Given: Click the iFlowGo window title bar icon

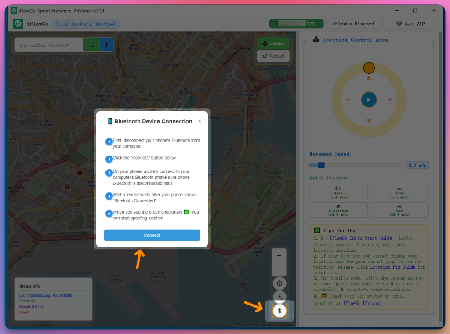Looking at the screenshot, I should pyautogui.click(x=14, y=11).
